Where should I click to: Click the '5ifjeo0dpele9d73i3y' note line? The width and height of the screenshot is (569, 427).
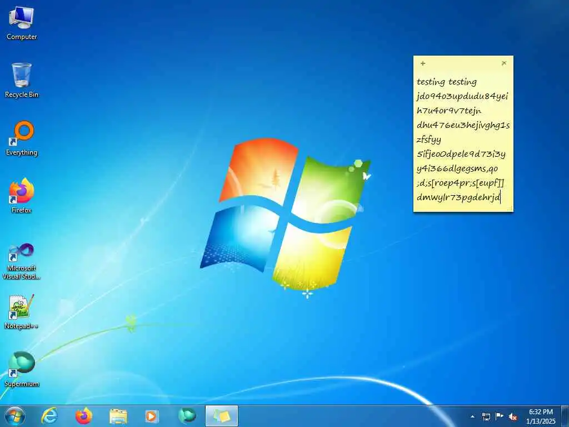click(x=461, y=155)
